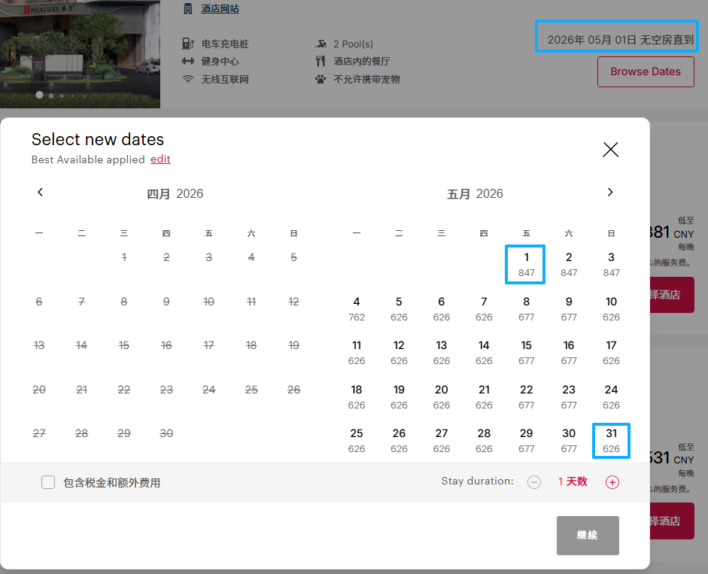Viewport: 708px width, 574px height.
Task: Select May 20 date cell
Action: coord(442,396)
